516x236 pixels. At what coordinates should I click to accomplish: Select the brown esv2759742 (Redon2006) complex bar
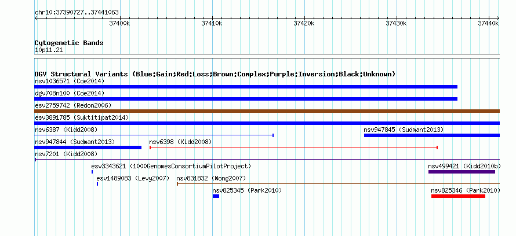click(267, 111)
